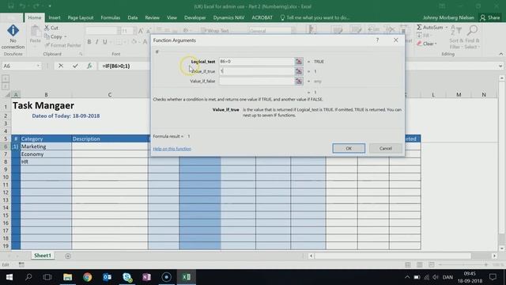Screen dimensions: 506x285
Task: Click the formula text in formula bar
Action: pyautogui.click(x=116, y=66)
